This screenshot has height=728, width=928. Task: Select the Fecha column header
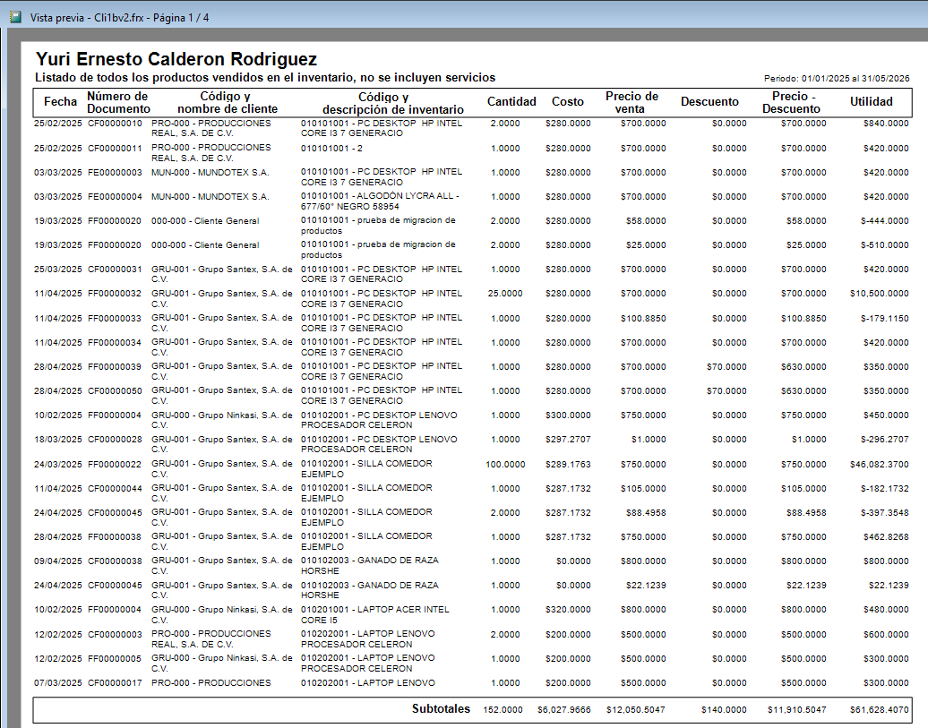pos(60,102)
